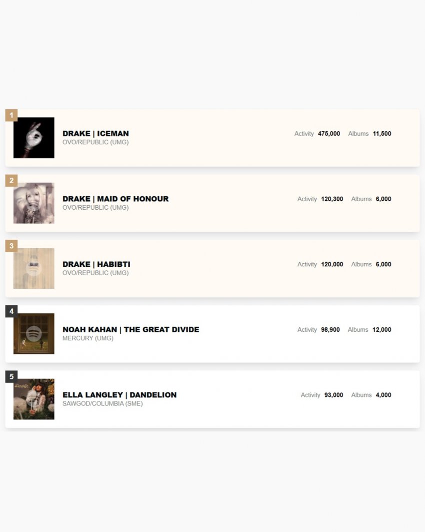Click the SAWGOD/COLUMBIA (SME) label text
This screenshot has width=425, height=532.
(x=102, y=404)
